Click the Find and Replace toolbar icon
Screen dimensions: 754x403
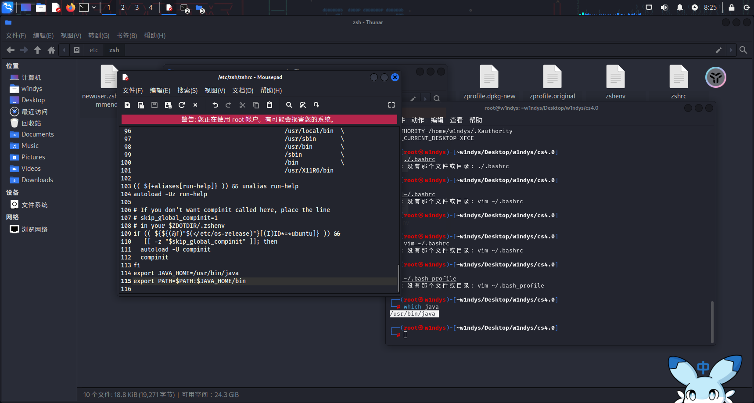[x=302, y=105]
